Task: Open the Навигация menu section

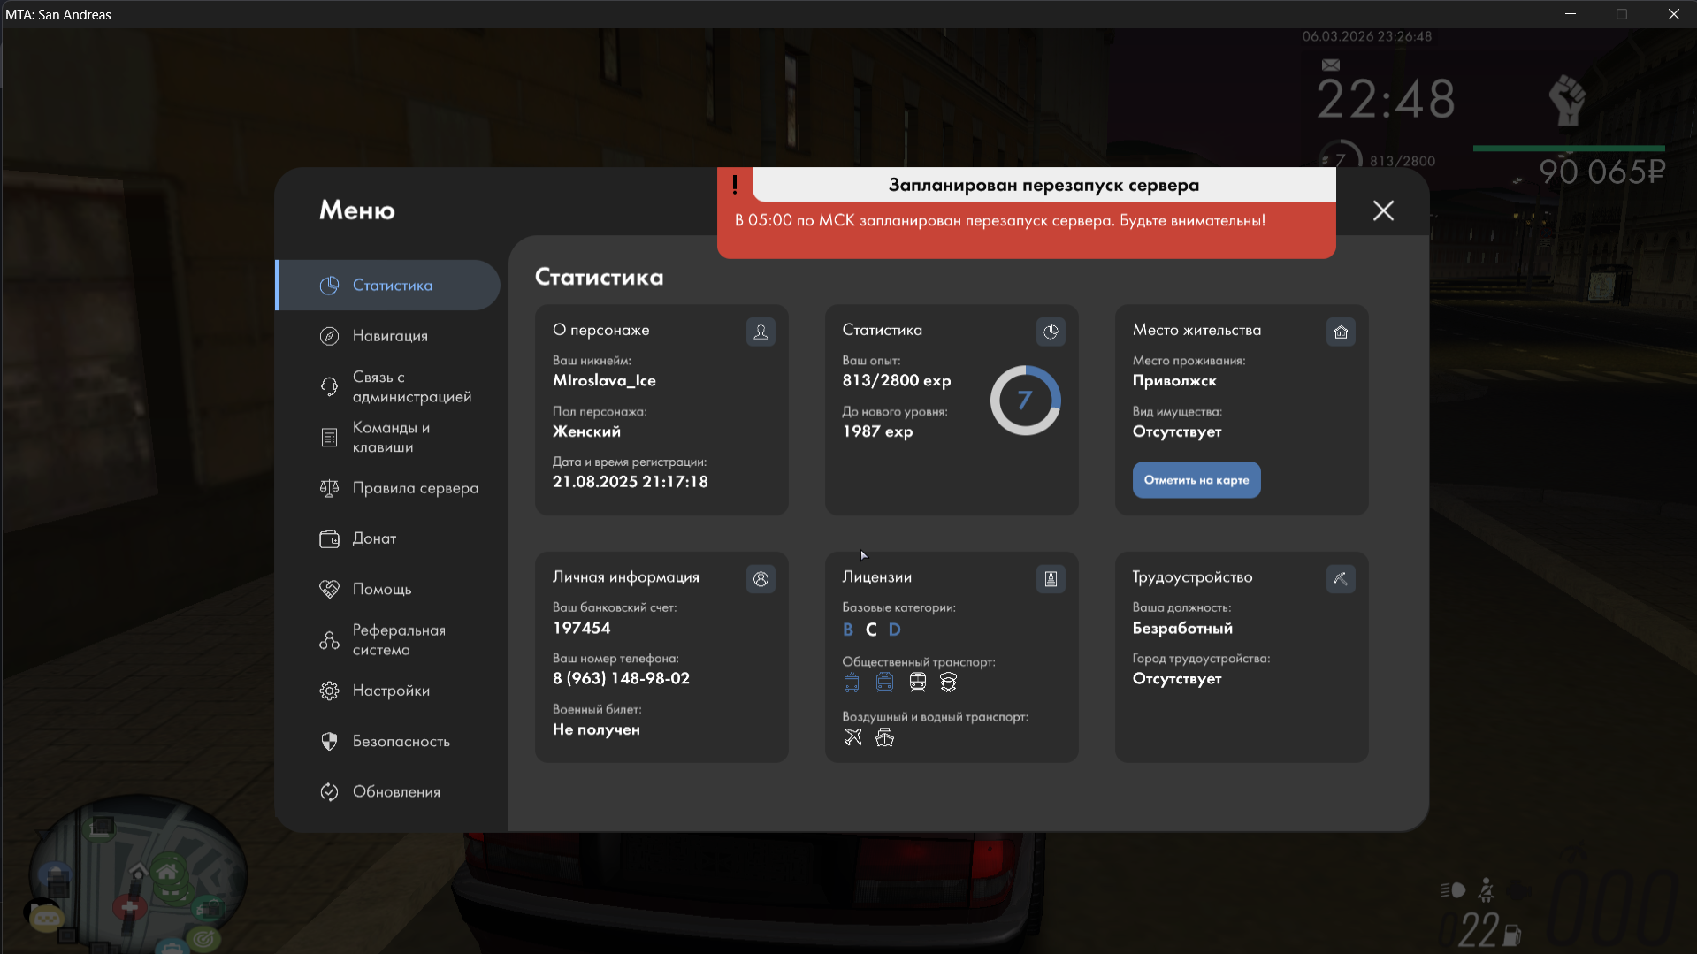Action: 389,336
